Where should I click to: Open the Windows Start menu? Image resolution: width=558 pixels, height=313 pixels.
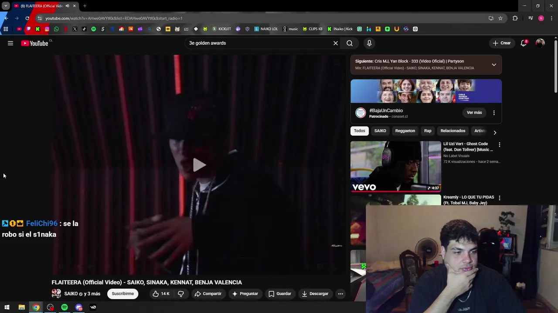7,307
